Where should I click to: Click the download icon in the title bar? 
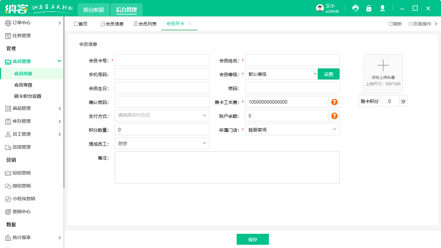[x=382, y=8]
